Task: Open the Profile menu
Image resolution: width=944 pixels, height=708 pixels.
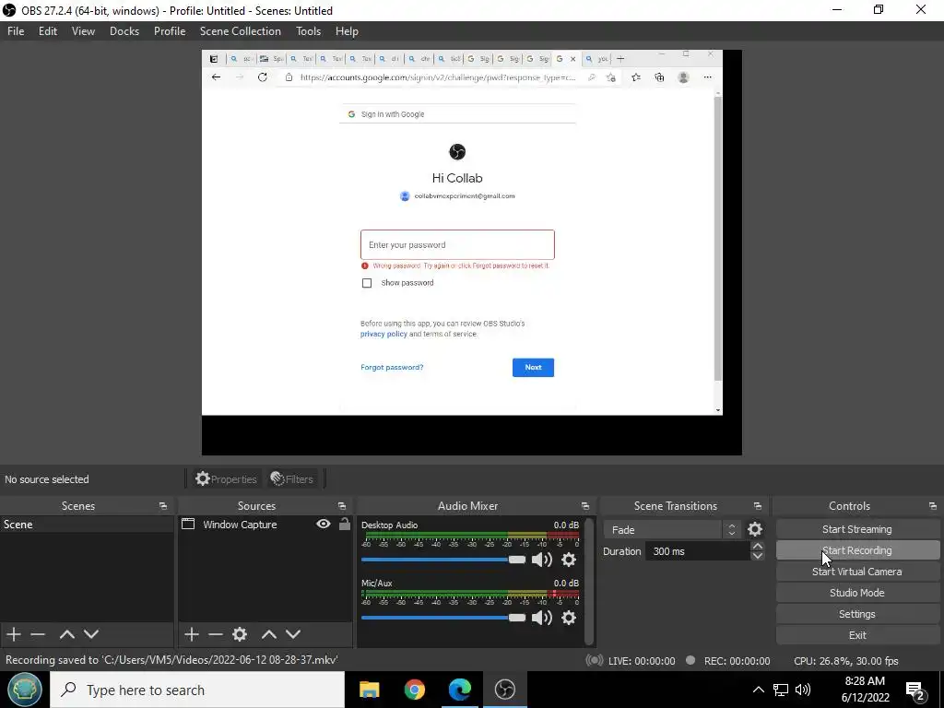Action: [170, 31]
